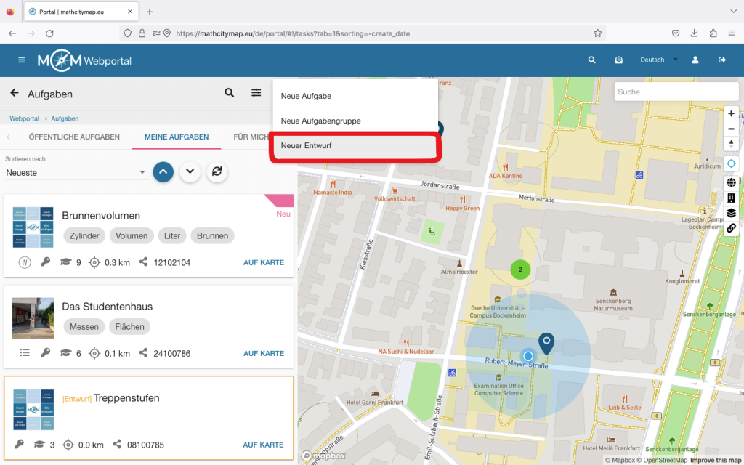Image resolution: width=744 pixels, height=465 pixels.
Task: Select Neuer Entwurf from the menu
Action: point(355,146)
